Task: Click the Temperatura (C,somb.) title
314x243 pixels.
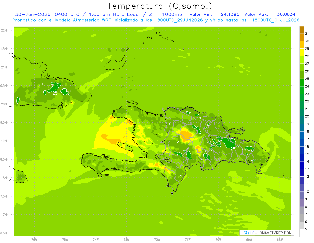Action: coord(160,6)
